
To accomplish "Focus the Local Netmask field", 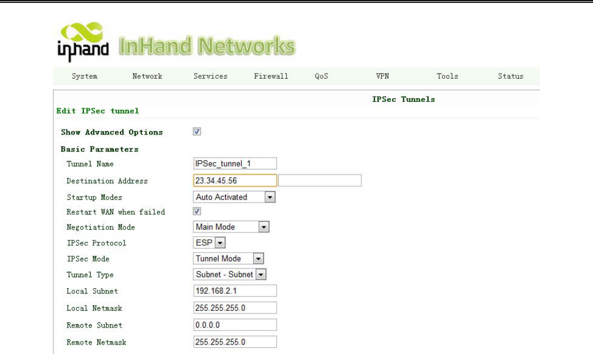I will pos(235,308).
